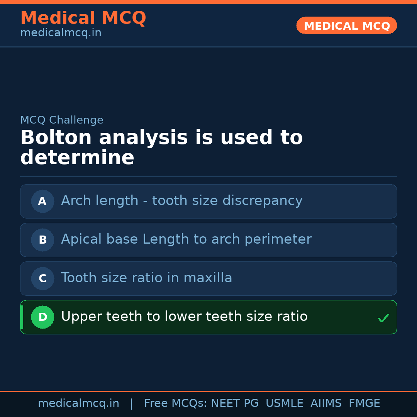Click the letter B circle icon

[42, 240]
